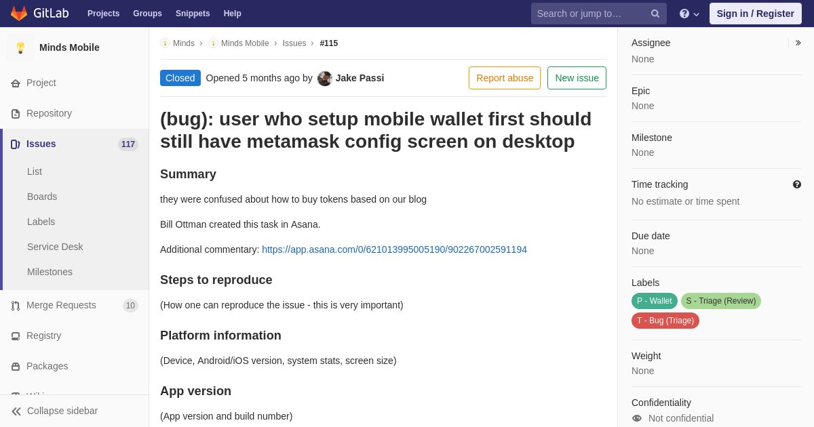
Task: Click Jake Passi's avatar image
Action: tap(325, 78)
